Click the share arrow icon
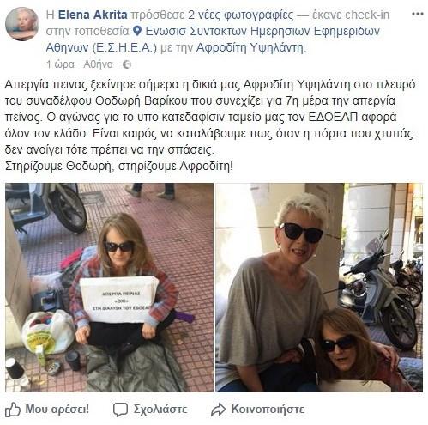428x425 pixels. [x=218, y=410]
